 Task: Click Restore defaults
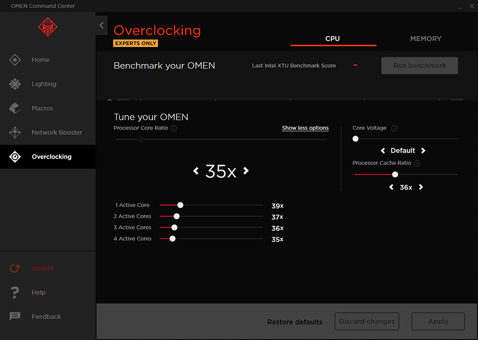(x=295, y=322)
